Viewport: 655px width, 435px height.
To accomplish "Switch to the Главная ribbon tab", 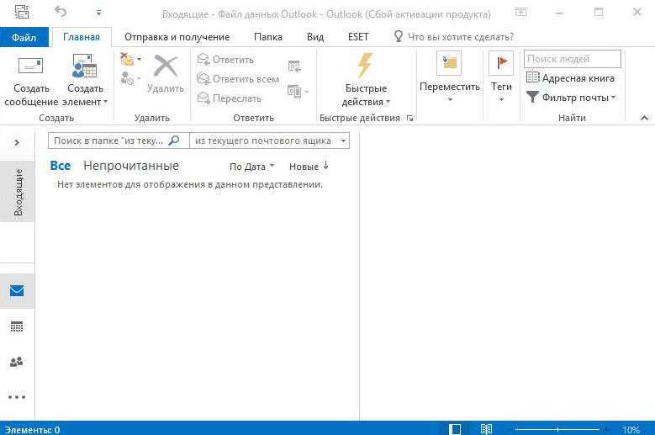I will [x=82, y=37].
